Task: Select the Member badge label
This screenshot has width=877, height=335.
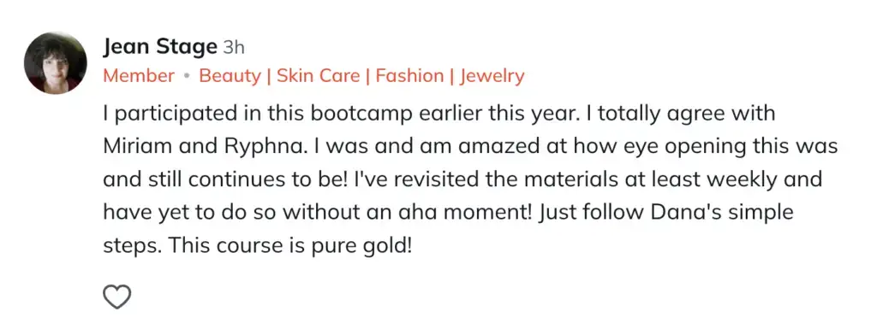Action: (x=139, y=76)
